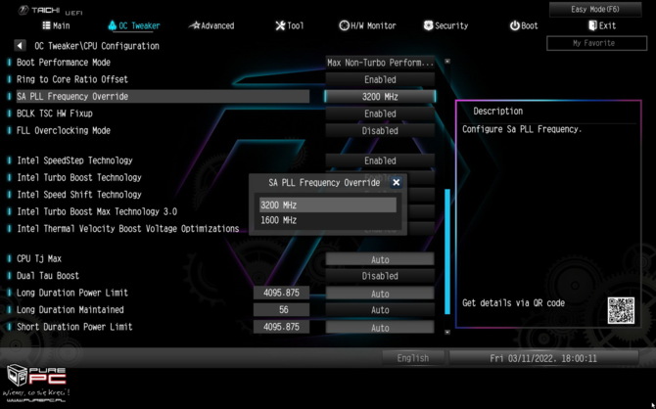Select Long Duration Power Limit label
This screenshot has height=409, width=656.
pyautogui.click(x=72, y=293)
